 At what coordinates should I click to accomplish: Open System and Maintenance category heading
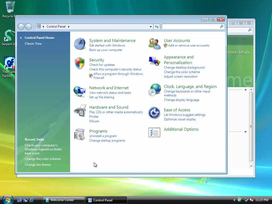coord(112,41)
